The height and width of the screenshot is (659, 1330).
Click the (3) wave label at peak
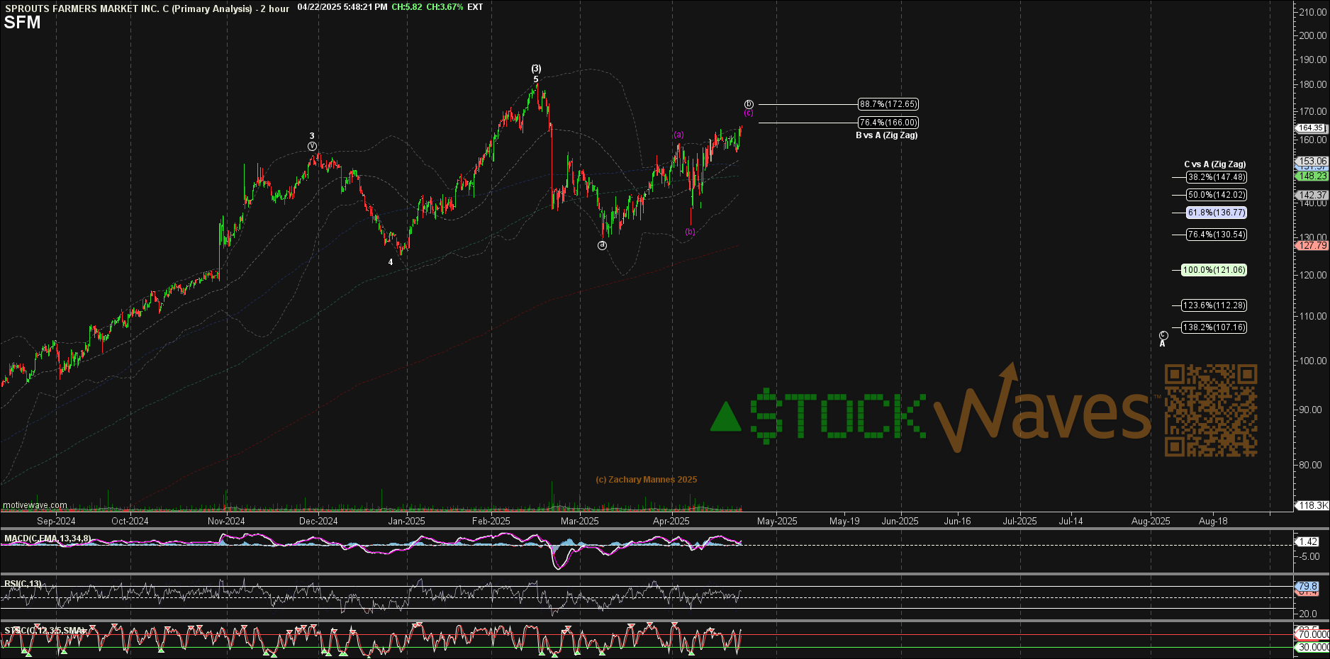[537, 69]
